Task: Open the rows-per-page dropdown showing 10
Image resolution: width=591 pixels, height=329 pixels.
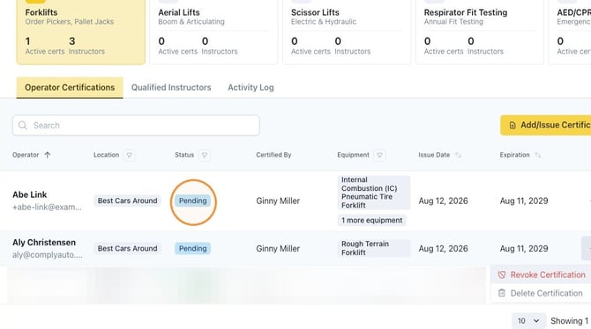Action: pos(528,321)
